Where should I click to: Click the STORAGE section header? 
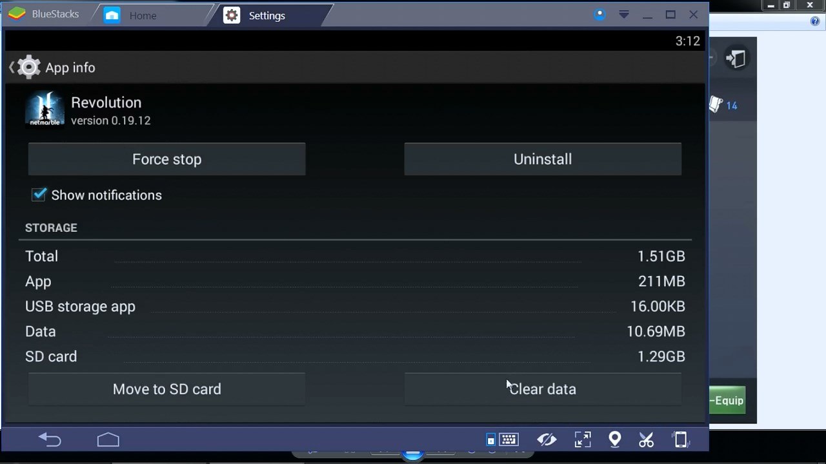[x=51, y=227]
